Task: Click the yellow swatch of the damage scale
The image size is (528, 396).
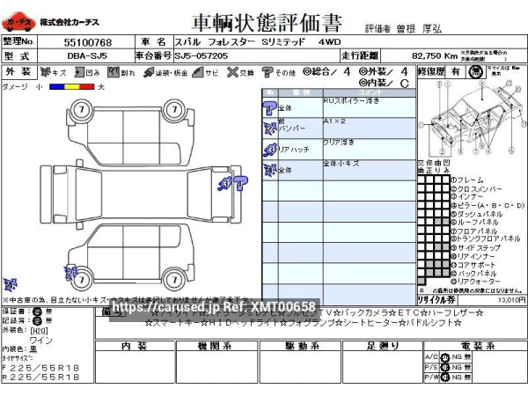Action: pyautogui.click(x=71, y=87)
